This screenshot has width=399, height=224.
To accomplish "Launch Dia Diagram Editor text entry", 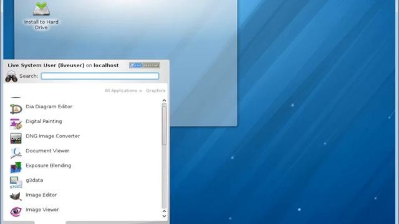I will point(49,106).
